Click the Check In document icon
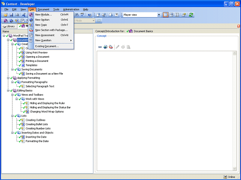This screenshot has height=180, width=241. click(x=98, y=15)
